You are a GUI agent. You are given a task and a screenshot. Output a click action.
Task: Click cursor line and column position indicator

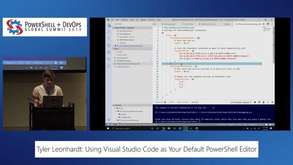point(222,125)
